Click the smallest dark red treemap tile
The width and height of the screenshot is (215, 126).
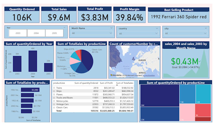tap(203, 119)
